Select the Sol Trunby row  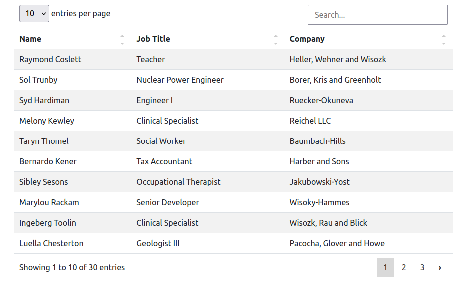[x=233, y=80]
